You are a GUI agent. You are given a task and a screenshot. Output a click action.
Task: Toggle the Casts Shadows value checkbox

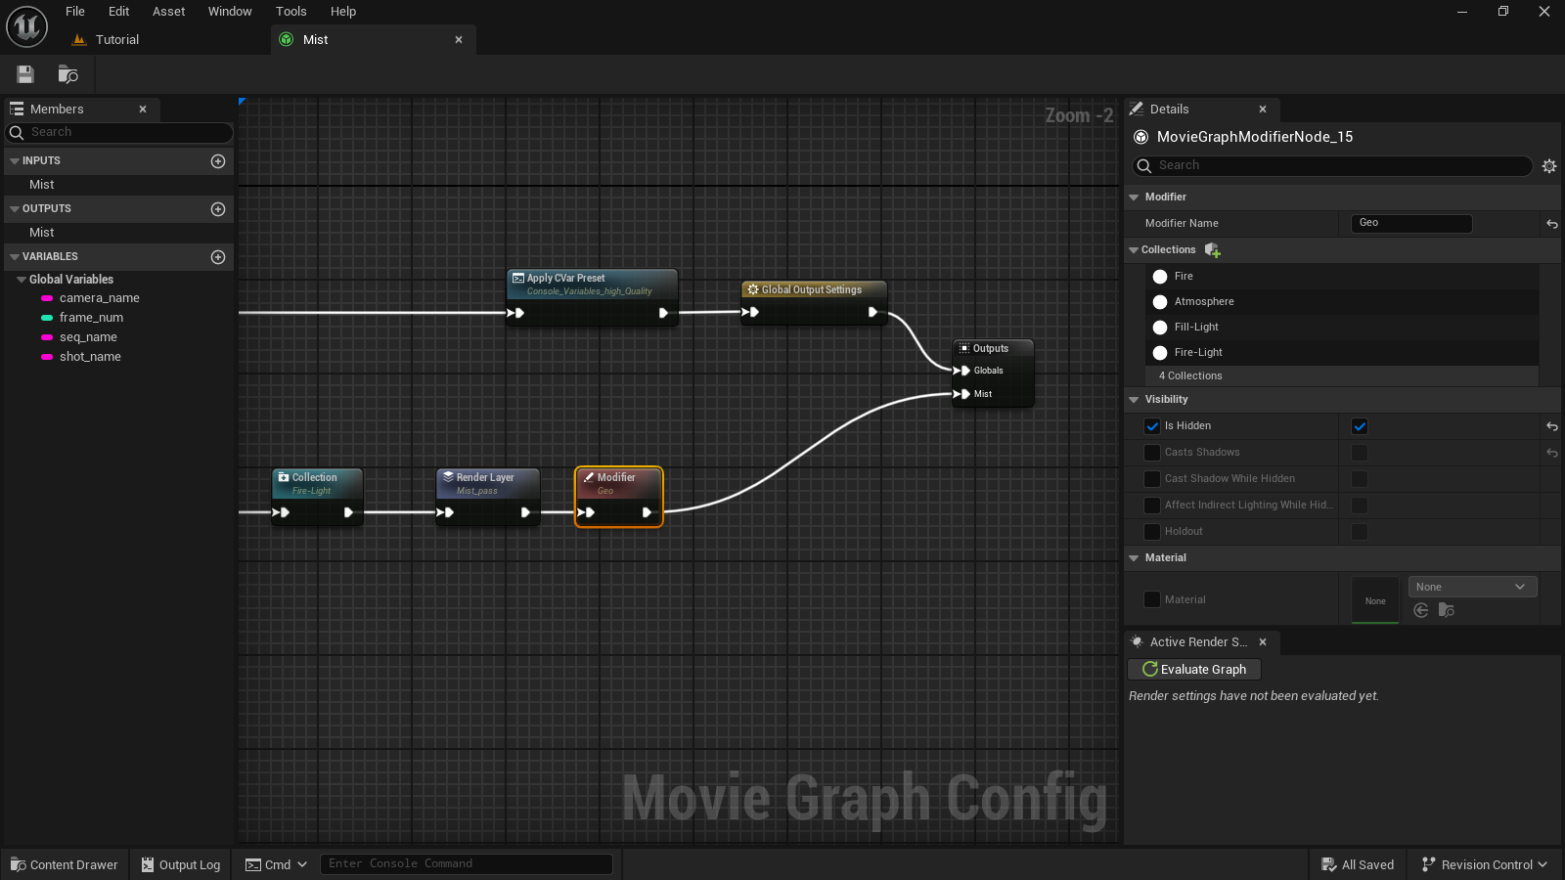1360,453
